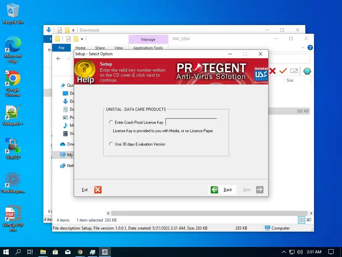Open the volume speaker tray icon
Image resolution: width=342 pixels, height=257 pixels.
[300, 252]
